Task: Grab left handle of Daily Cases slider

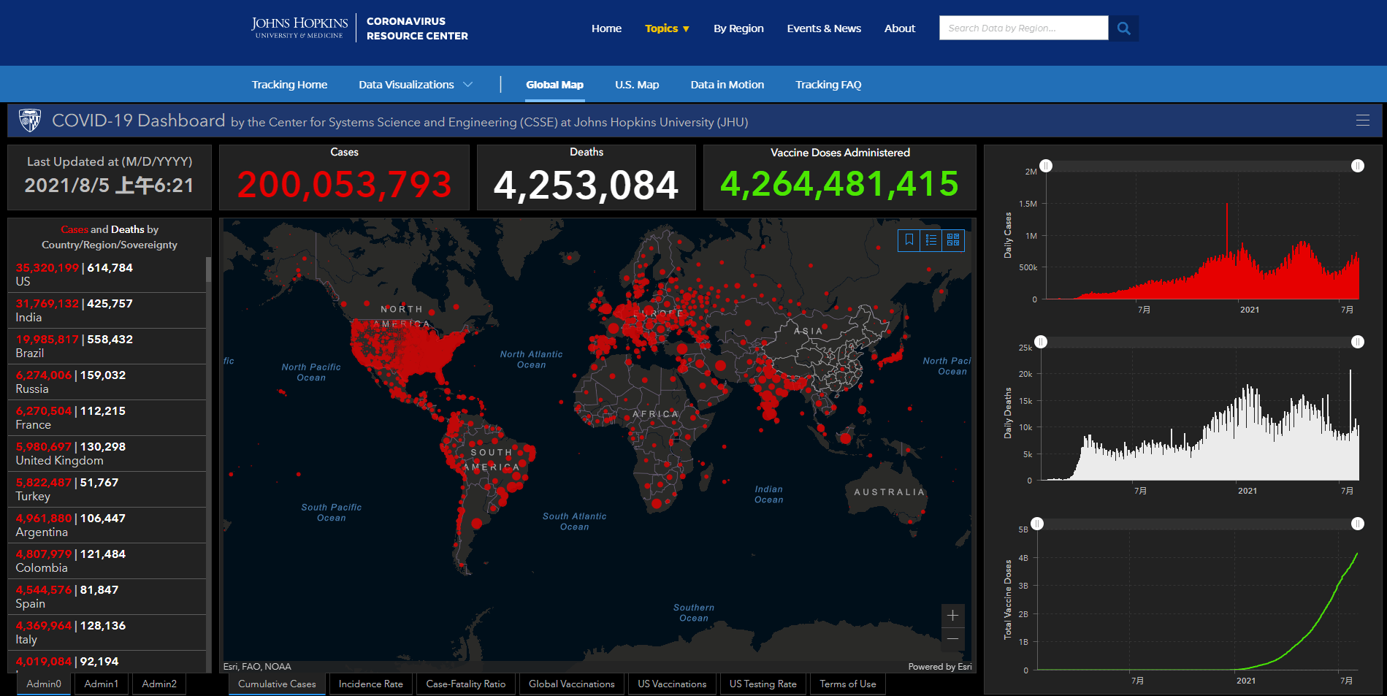Action: click(x=1046, y=166)
